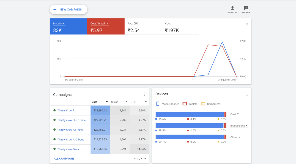
Task: Click the 3rd quarter 2018 axis label
Action: click(74, 80)
